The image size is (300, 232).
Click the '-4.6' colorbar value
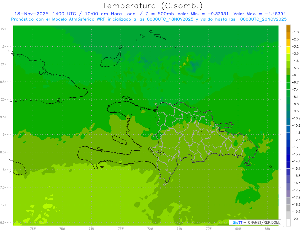click(x=295, y=61)
